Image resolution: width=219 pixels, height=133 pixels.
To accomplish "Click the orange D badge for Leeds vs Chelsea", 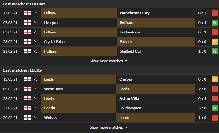I will 214,79.
